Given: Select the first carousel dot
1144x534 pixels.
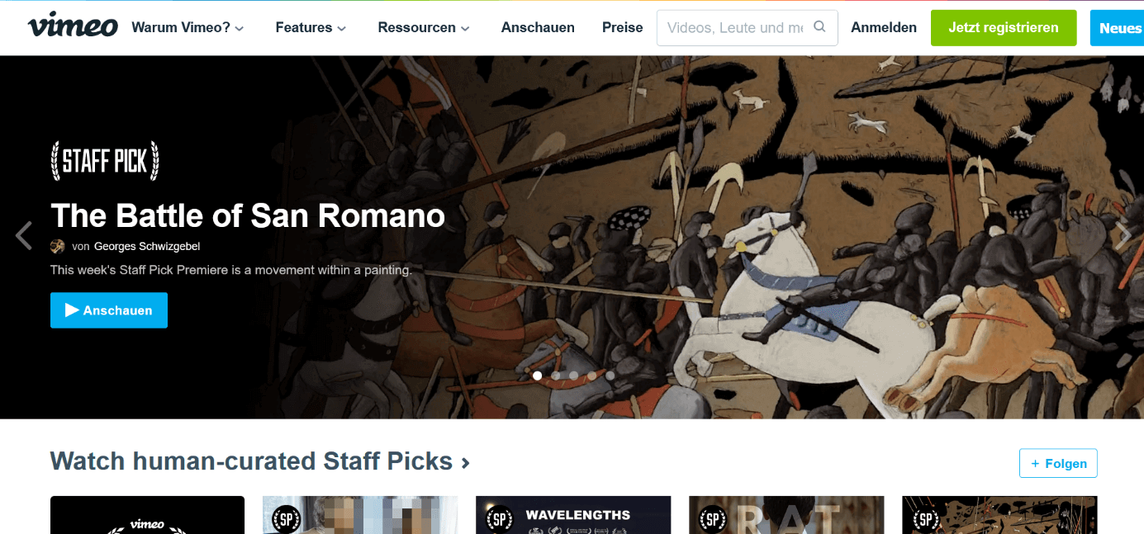Looking at the screenshot, I should click(x=538, y=376).
